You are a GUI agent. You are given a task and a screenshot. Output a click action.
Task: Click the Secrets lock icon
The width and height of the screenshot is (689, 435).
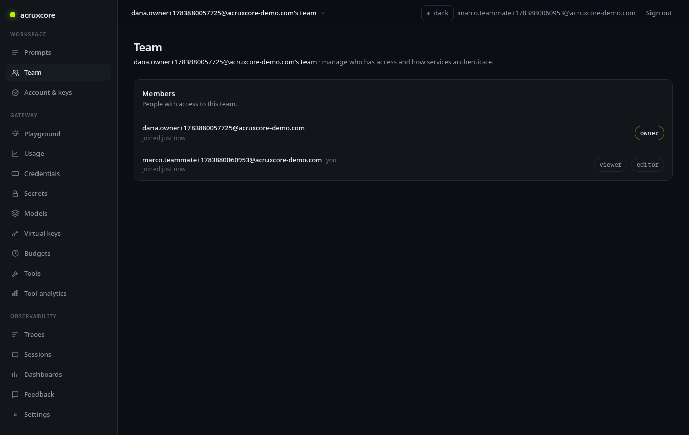(15, 194)
